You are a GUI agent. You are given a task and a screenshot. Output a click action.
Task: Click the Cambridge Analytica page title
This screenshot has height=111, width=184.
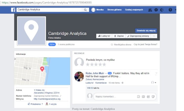coord(67,34)
